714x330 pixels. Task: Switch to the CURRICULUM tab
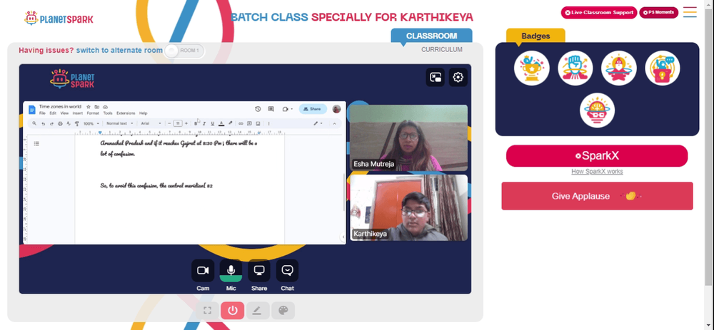(442, 50)
